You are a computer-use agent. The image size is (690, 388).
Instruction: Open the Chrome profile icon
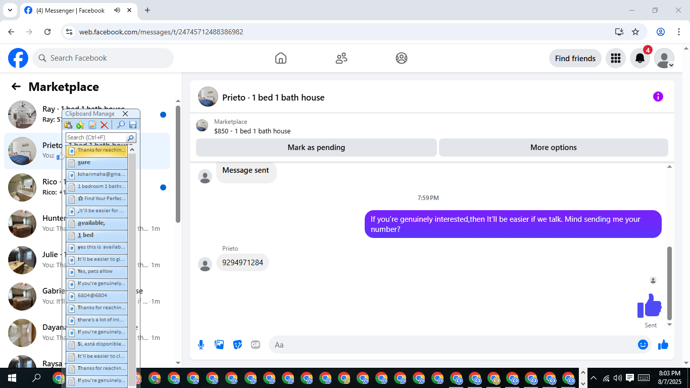[661, 32]
